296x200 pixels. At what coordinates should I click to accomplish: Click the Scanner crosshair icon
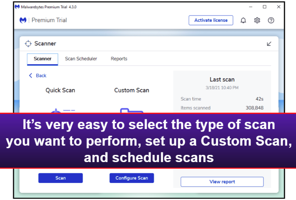point(28,43)
